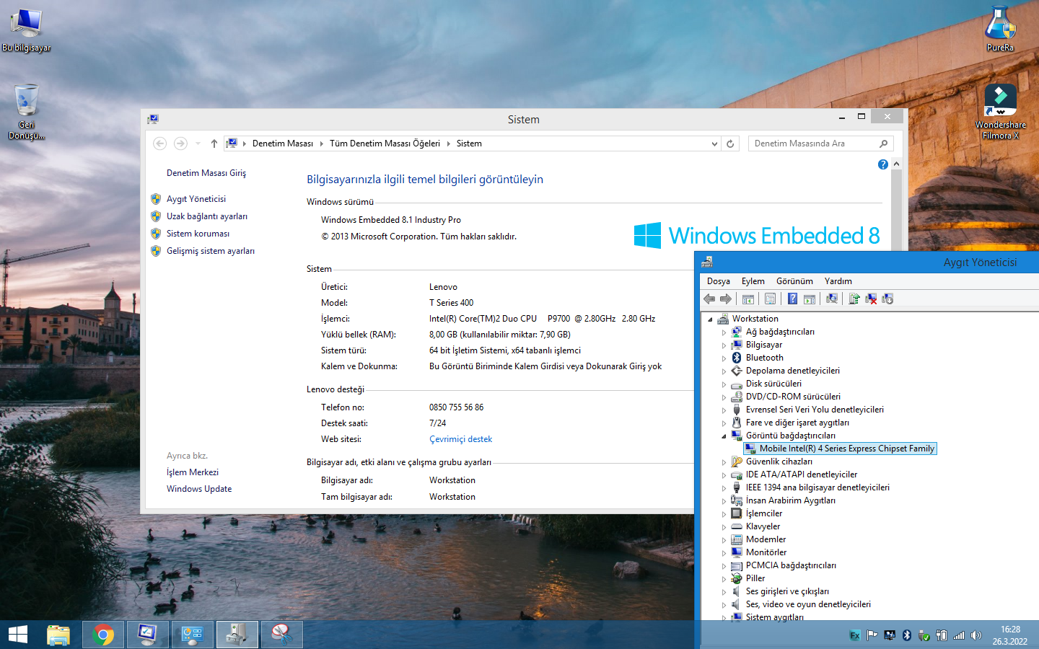Click the Fx tray icon
The width and height of the screenshot is (1039, 649).
pyautogui.click(x=855, y=635)
